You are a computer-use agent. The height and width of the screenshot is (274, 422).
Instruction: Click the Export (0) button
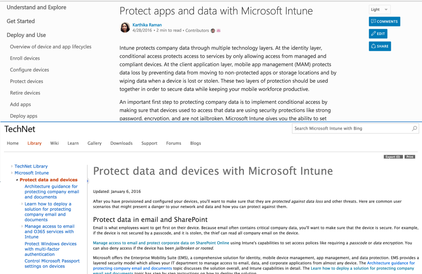tap(393, 157)
